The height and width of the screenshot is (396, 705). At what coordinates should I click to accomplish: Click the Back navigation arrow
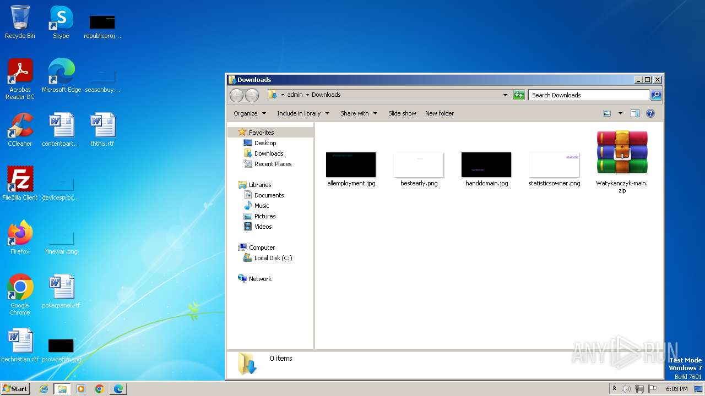236,95
